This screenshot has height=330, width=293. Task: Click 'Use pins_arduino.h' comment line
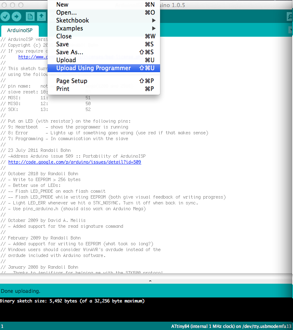tap(73, 209)
